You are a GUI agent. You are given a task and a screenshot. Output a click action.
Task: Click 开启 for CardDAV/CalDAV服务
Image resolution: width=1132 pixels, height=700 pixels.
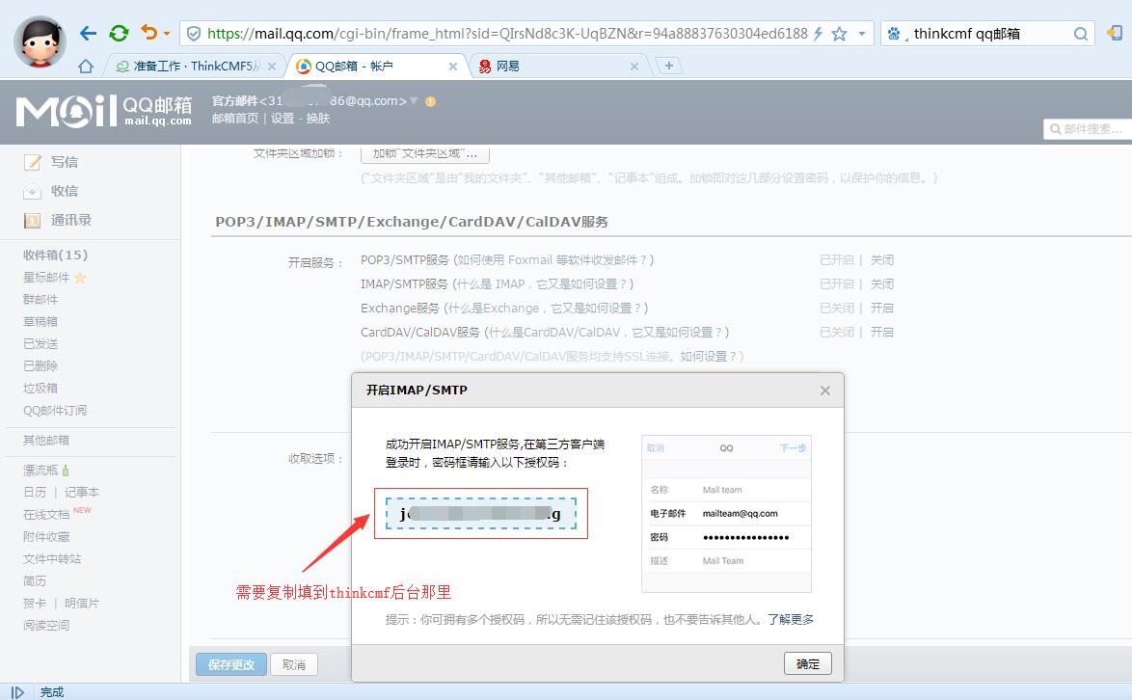point(882,332)
